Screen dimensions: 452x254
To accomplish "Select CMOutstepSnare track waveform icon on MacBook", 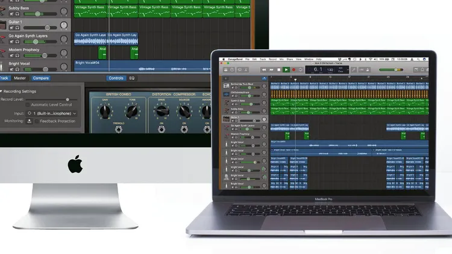I will click(x=226, y=94).
